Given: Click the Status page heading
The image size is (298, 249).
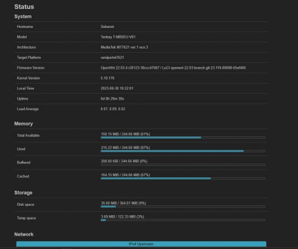Looking at the screenshot, I should pos(24,7).
